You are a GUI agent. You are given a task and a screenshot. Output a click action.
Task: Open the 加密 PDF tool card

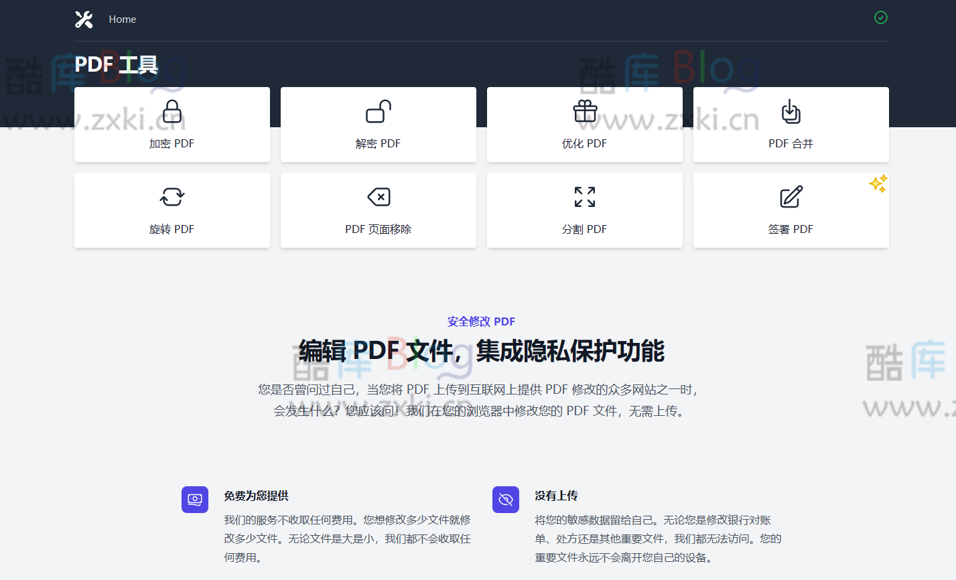(x=172, y=125)
